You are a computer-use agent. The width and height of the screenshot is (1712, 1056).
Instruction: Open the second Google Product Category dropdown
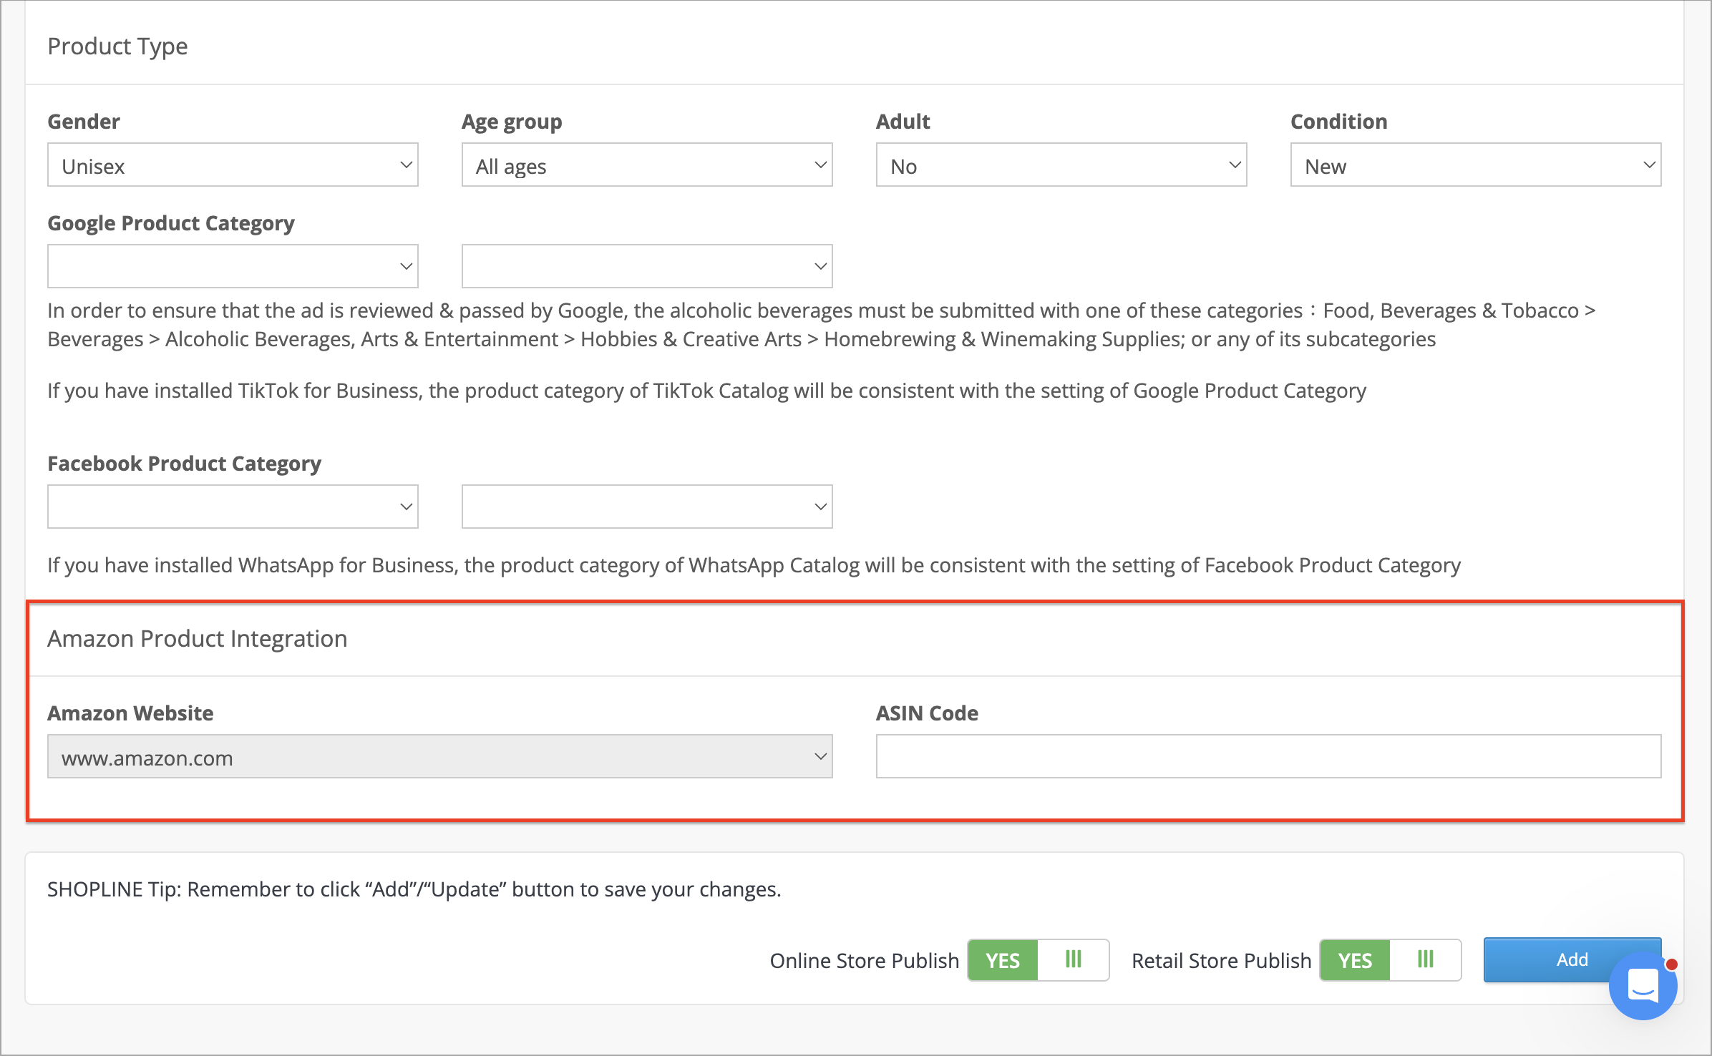click(x=647, y=266)
